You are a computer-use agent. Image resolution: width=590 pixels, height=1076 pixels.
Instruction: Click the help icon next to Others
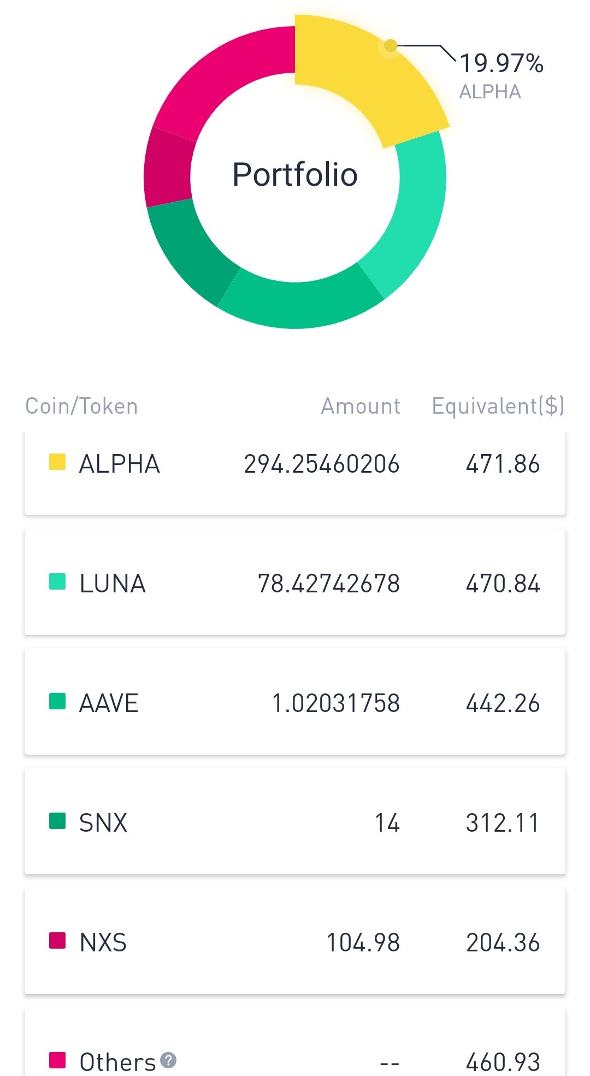169,1060
